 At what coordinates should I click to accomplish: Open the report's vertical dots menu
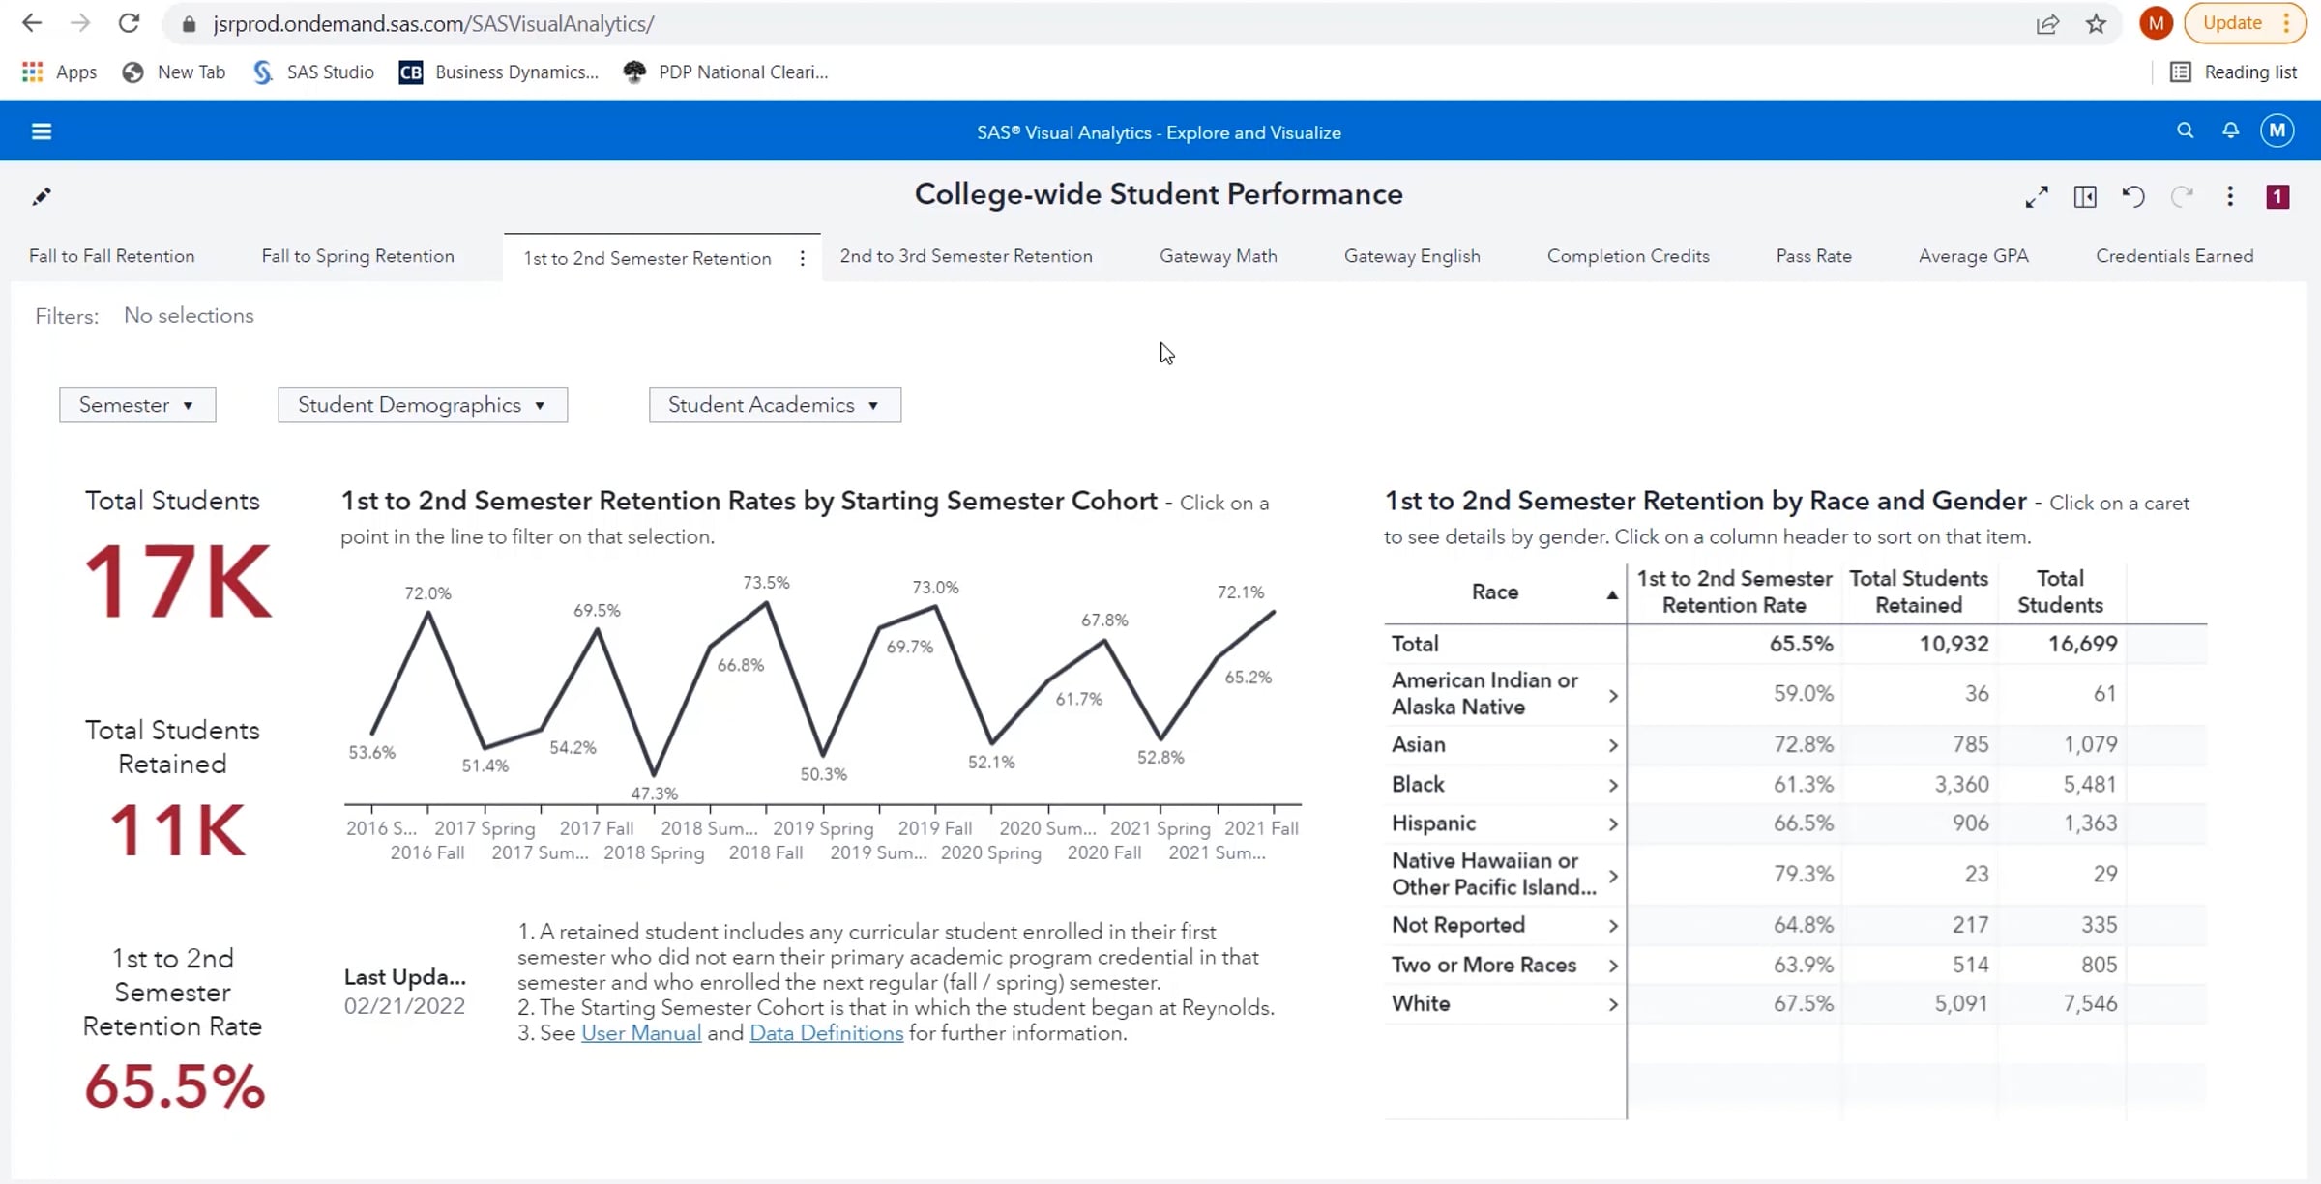[x=2230, y=197]
